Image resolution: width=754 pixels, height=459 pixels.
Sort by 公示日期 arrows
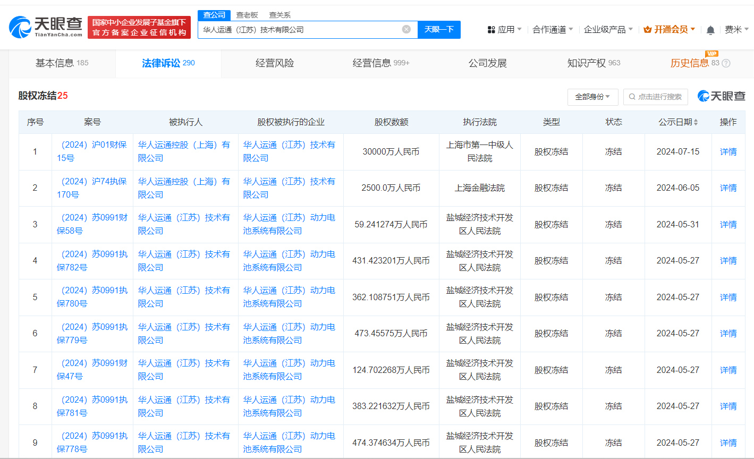(696, 122)
